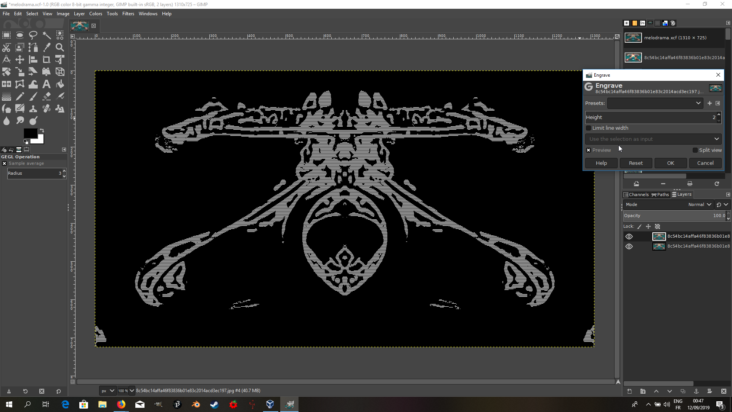The image size is (732, 412).
Task: Toggle the Preview checkbox in Engrave
Action: coord(589,150)
